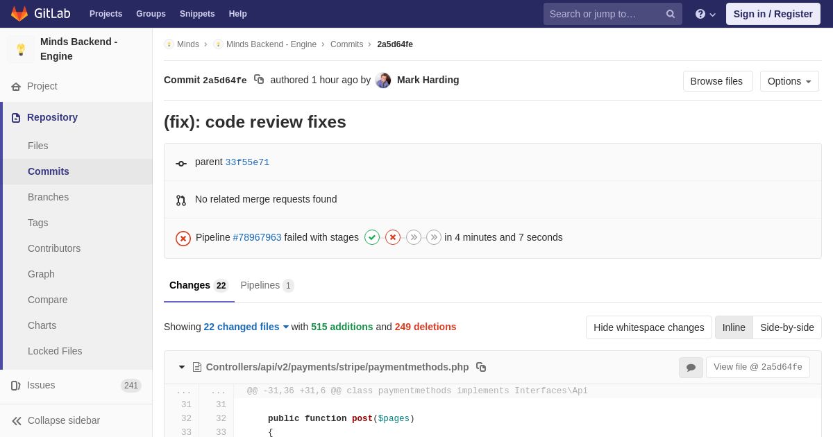Toggle comments with speech bubble button

tap(691, 368)
